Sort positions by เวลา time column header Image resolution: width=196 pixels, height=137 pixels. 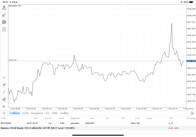[36, 118]
